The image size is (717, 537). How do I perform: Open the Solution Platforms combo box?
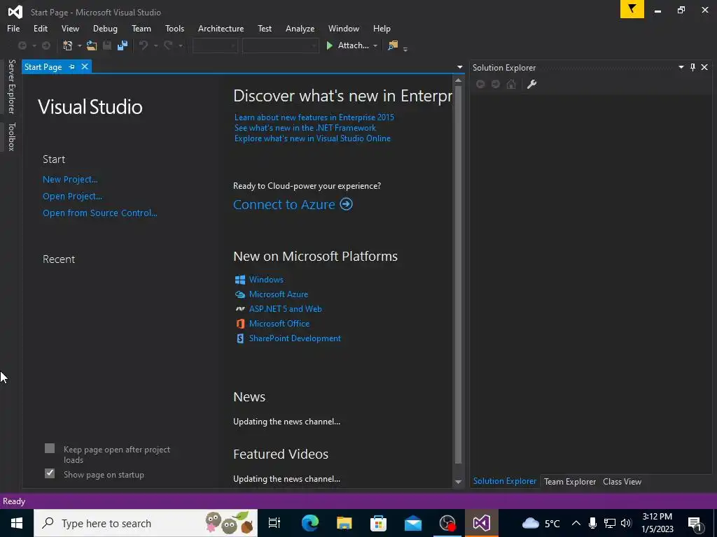[280, 45]
